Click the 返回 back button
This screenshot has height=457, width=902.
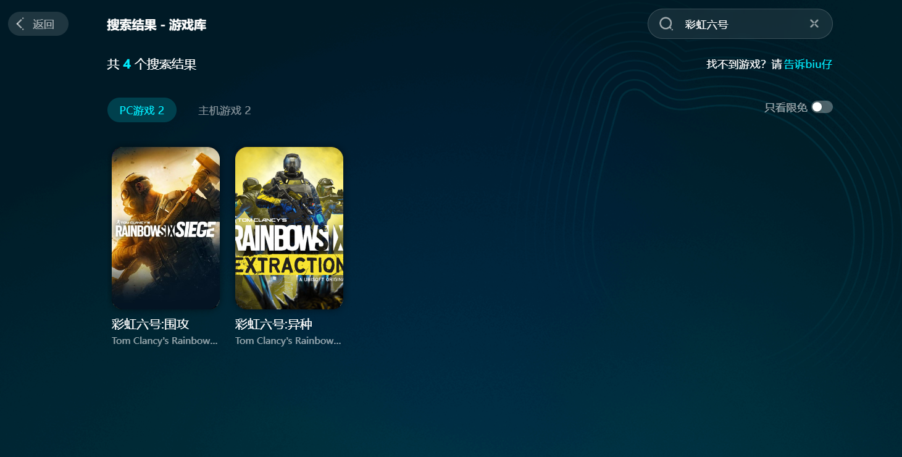click(38, 24)
